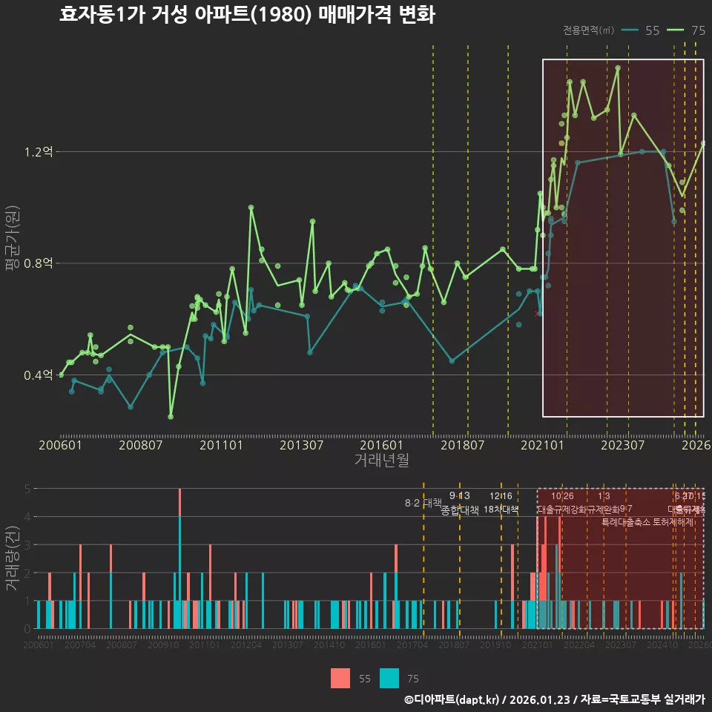Click the teal 75 swatch in bottom legend

coord(389,679)
